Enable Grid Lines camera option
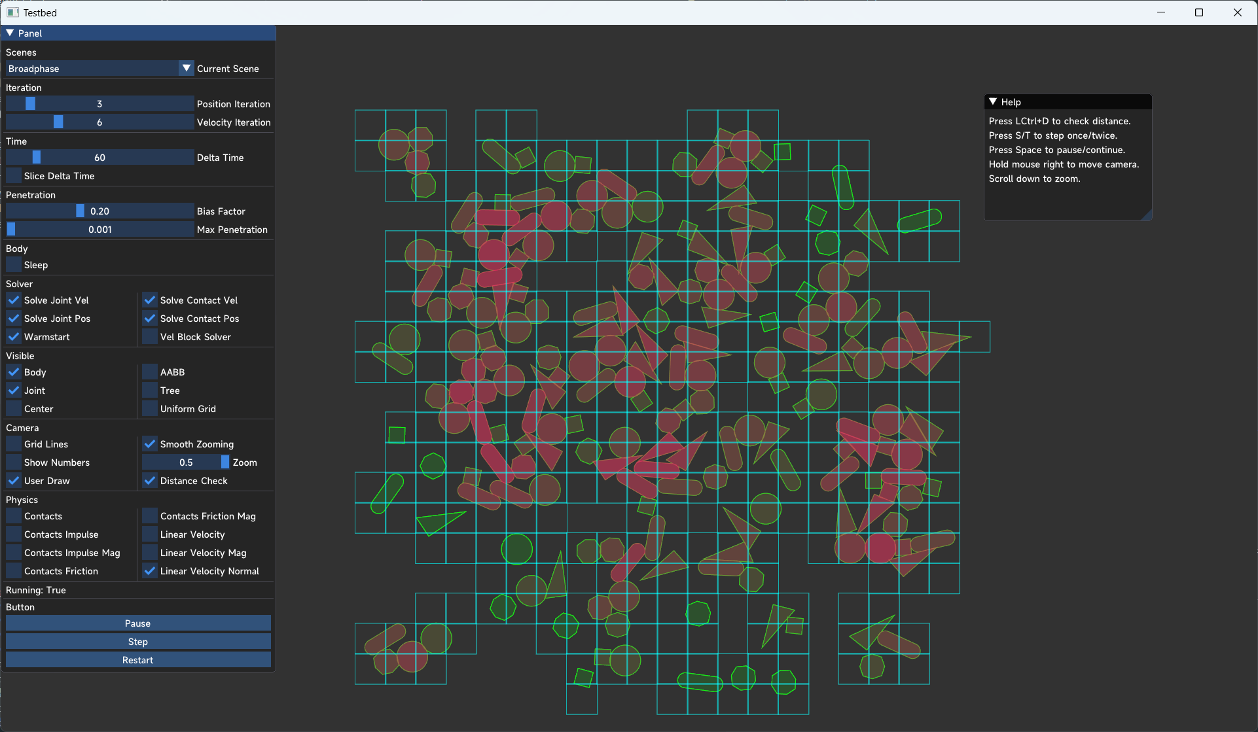The image size is (1258, 732). coord(14,444)
